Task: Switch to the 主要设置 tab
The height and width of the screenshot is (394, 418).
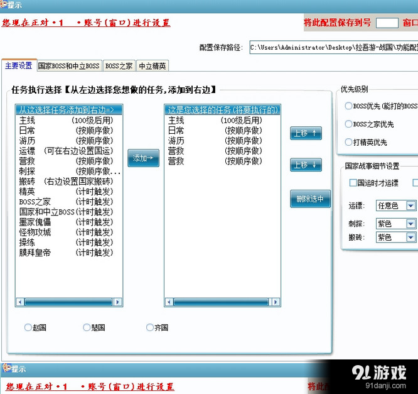Action: (x=19, y=65)
